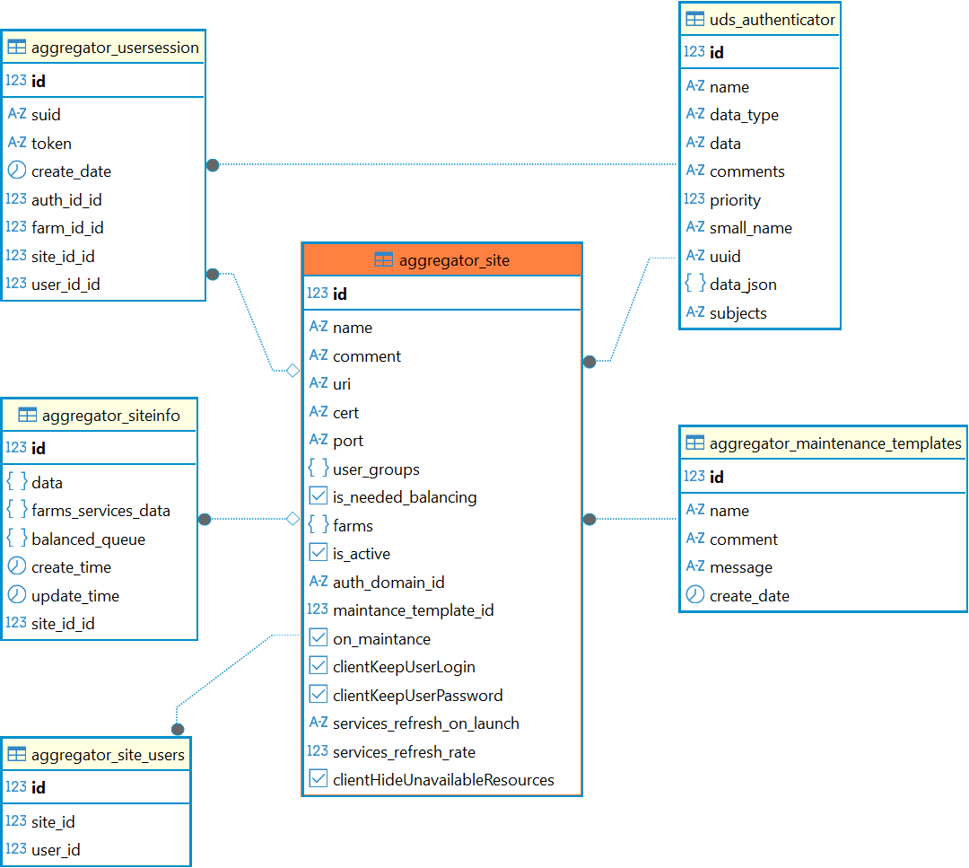Select the message column in maintenance templates
Screen dimensions: 969x868
pyautogui.click(x=740, y=567)
